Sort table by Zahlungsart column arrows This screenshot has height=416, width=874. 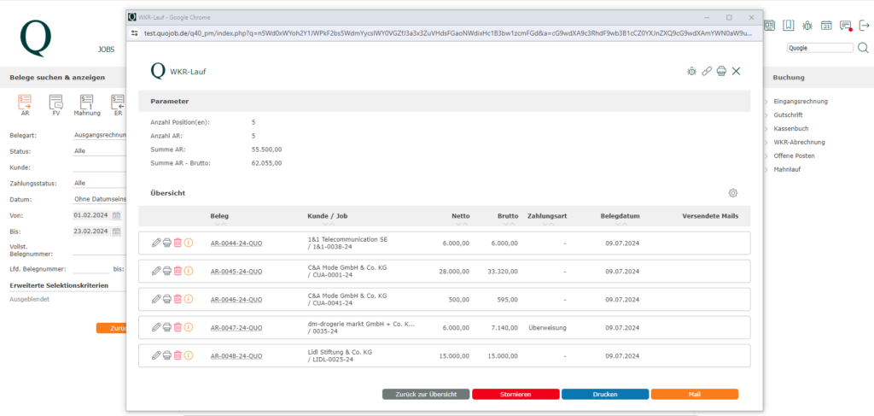(x=548, y=224)
